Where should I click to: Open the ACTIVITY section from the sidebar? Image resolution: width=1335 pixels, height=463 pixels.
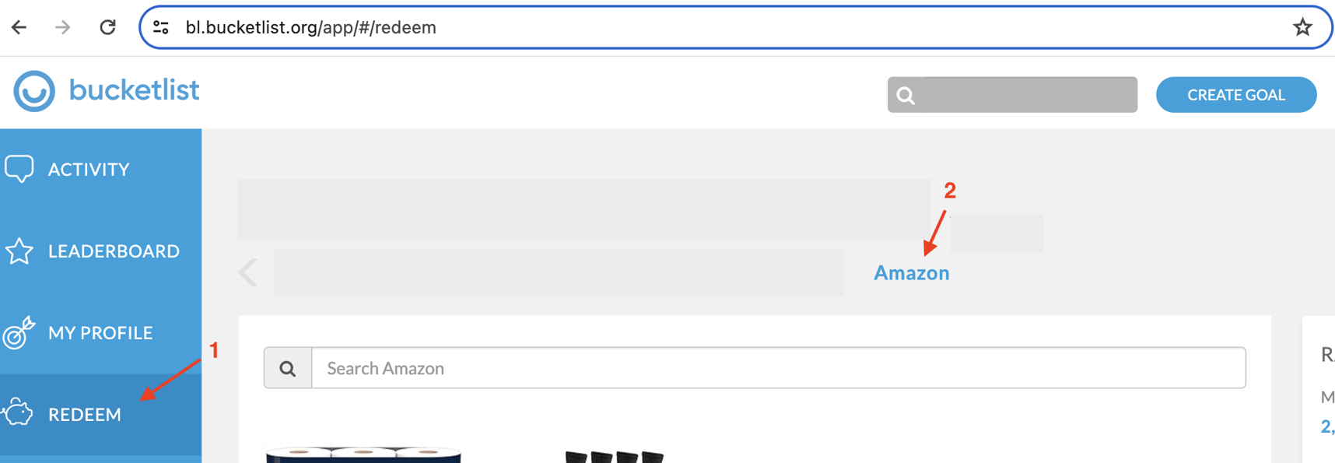click(x=88, y=168)
